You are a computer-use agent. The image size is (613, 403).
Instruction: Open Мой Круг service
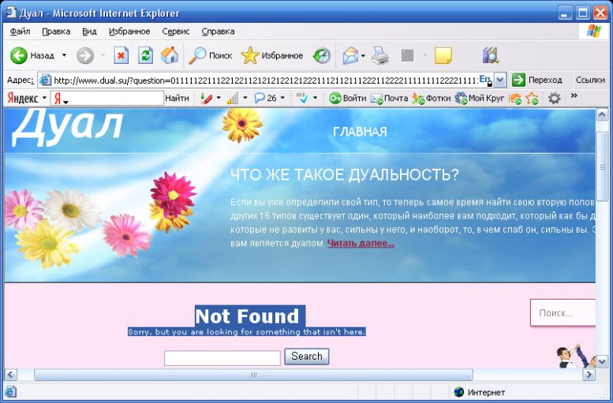point(480,99)
